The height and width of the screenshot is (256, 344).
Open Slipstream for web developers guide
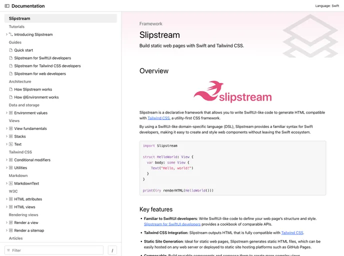pyautogui.click(x=40, y=73)
